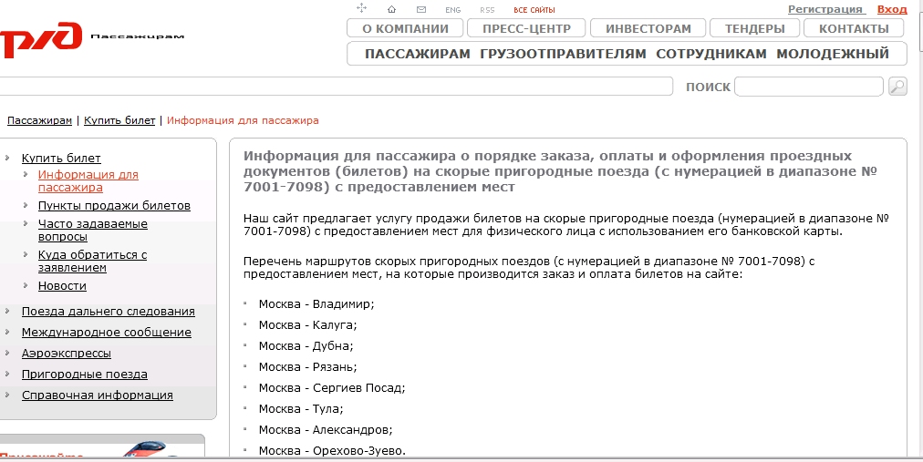Open the О КОМПАНИИ tab
Viewport: 923px width, 462px height.
point(405,28)
